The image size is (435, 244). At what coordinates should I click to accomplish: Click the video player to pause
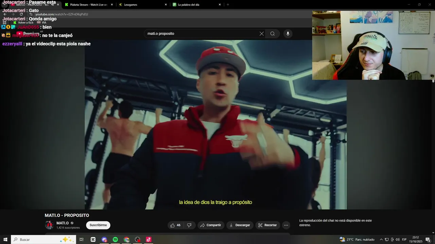tap(215, 124)
